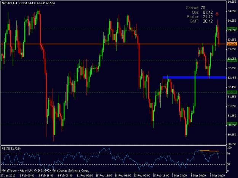Click the 61.250 price axis label

coord(232,115)
